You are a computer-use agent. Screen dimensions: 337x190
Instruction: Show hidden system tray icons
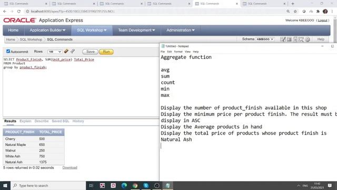click(x=299, y=185)
